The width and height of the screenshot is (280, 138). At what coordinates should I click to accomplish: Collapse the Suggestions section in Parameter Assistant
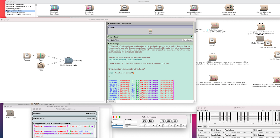pos(34,123)
